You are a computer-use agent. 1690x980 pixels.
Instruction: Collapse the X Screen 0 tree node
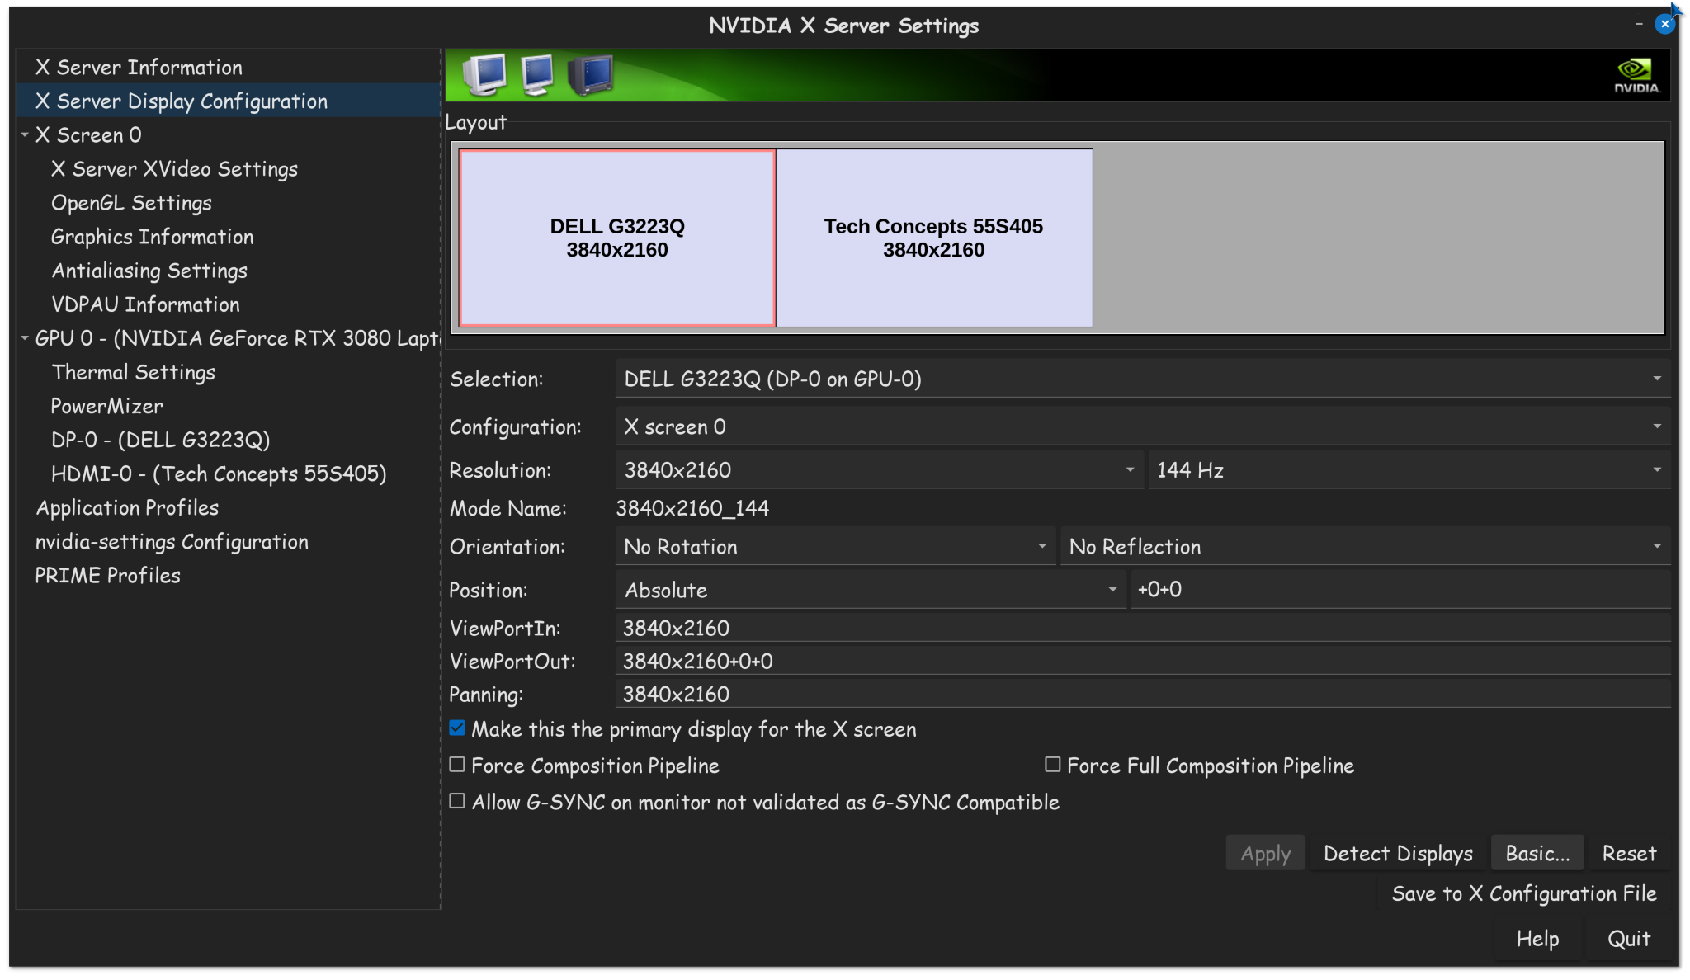[25, 134]
